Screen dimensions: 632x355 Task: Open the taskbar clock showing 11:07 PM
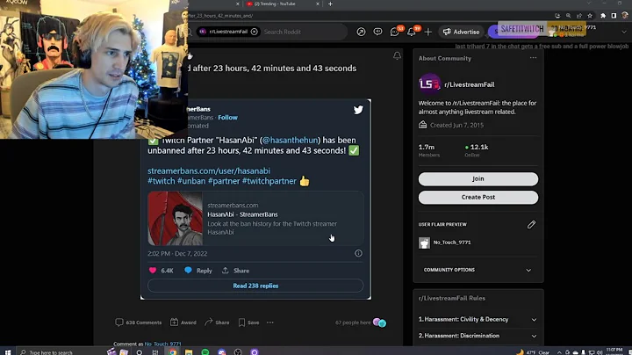[x=614, y=351]
